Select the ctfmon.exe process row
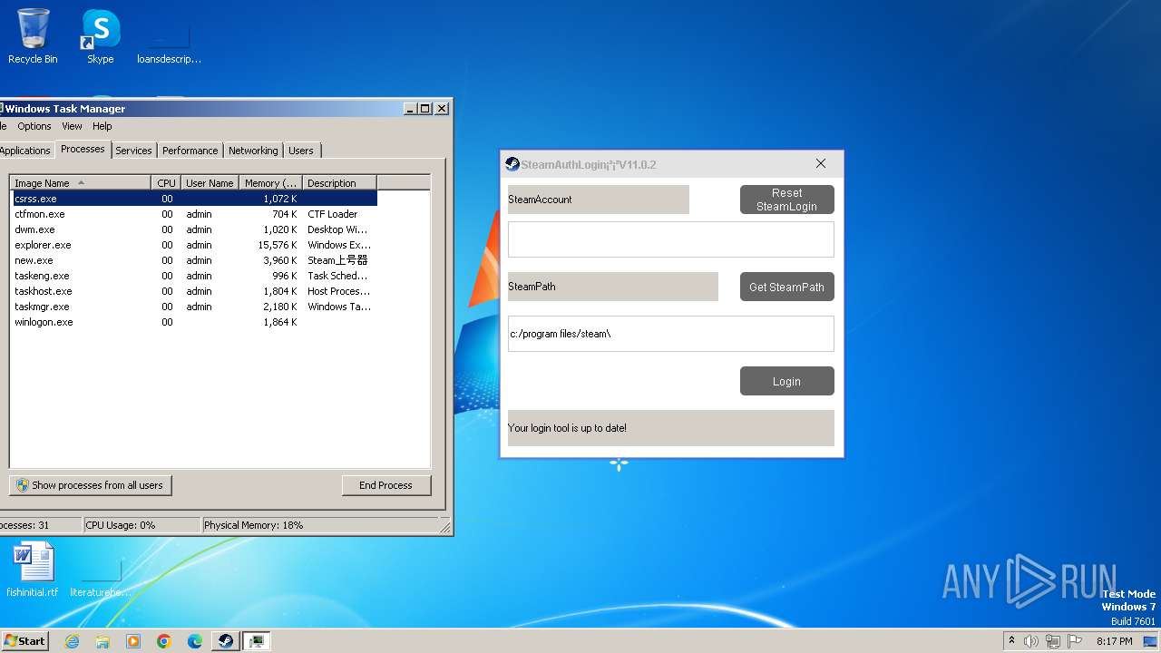The height and width of the screenshot is (653, 1161). click(x=194, y=214)
